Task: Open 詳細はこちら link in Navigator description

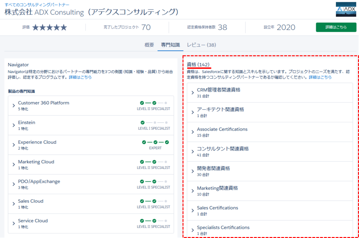Action: pyautogui.click(x=80, y=77)
